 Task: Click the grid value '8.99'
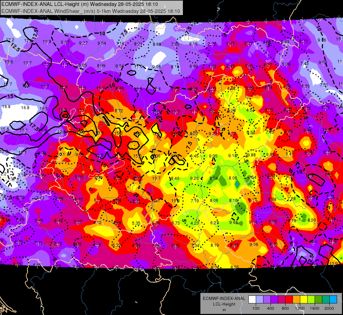pos(101,65)
